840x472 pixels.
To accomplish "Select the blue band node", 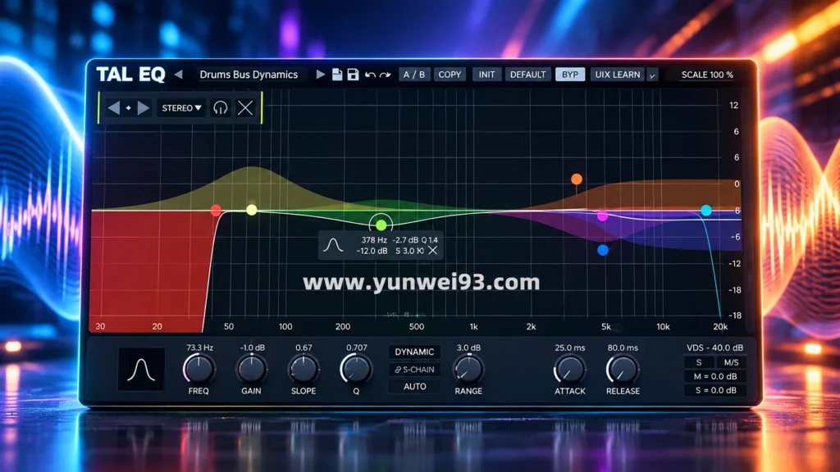I will (603, 250).
